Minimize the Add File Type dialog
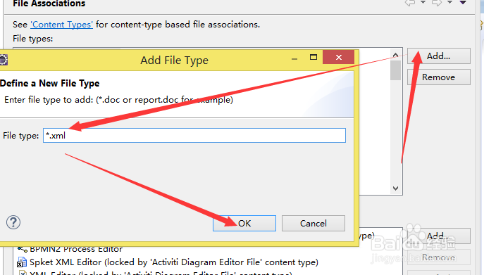This screenshot has height=275, width=484. coord(294,59)
